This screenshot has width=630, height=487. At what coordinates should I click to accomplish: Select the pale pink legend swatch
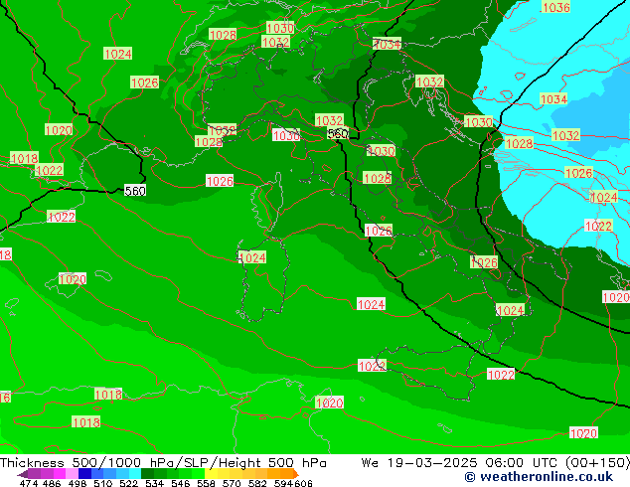[72, 473]
